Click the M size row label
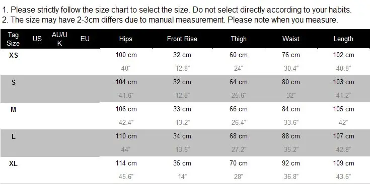Viewport: 370px width, 184px height. pyautogui.click(x=14, y=109)
